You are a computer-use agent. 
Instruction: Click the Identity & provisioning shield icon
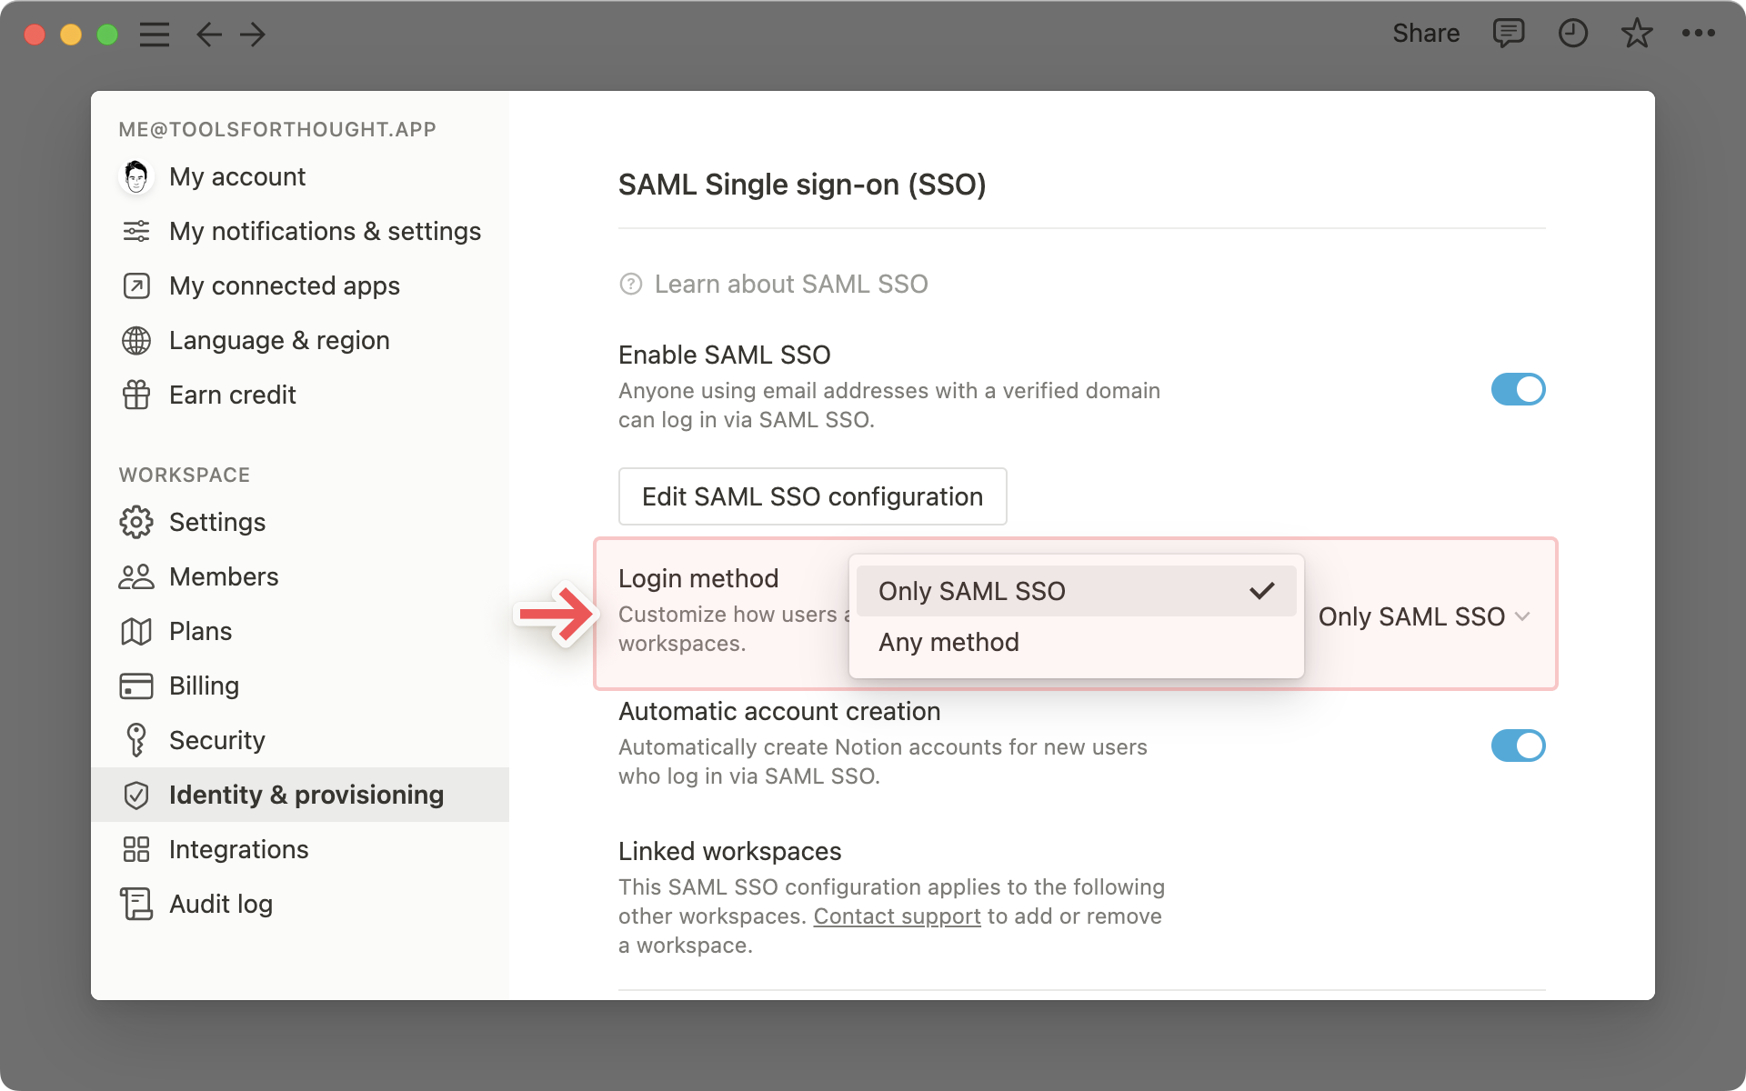coord(135,795)
